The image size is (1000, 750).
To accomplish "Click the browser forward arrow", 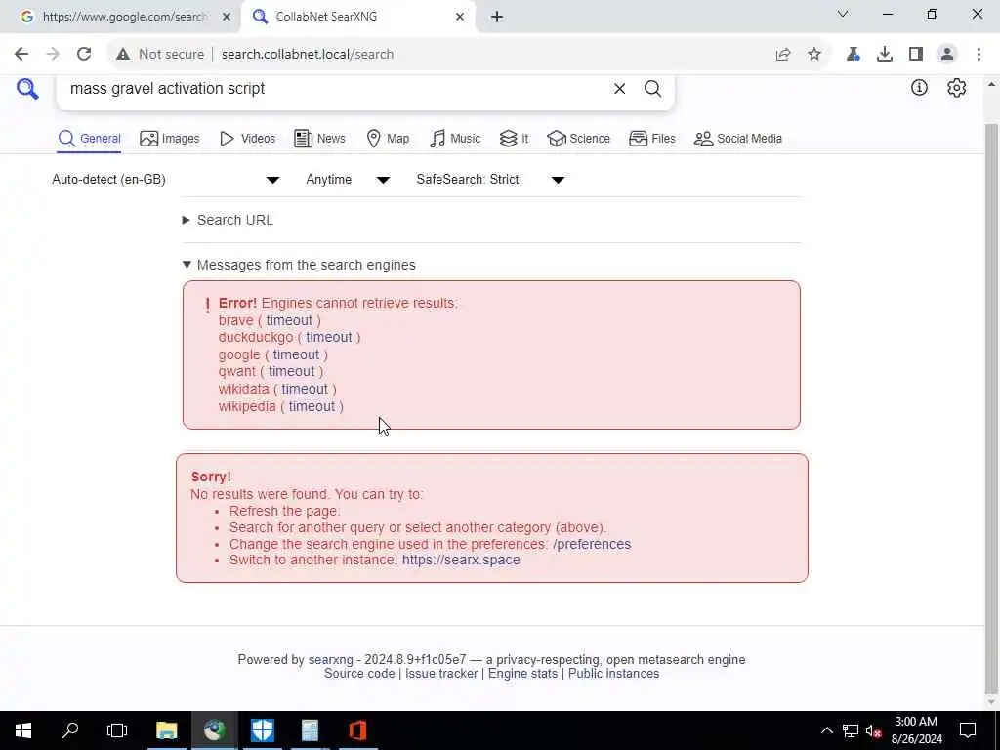I will pyautogui.click(x=53, y=55).
